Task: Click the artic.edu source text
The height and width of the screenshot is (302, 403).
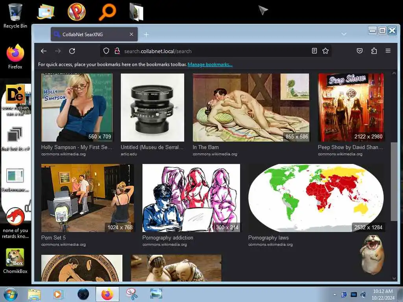Action: pos(129,154)
